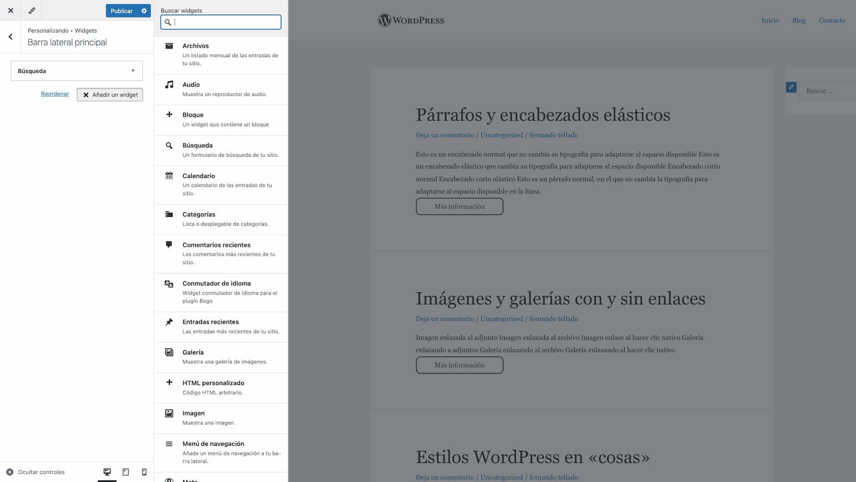856x482 pixels.
Task: Switch to desktop preview mode
Action: click(107, 472)
